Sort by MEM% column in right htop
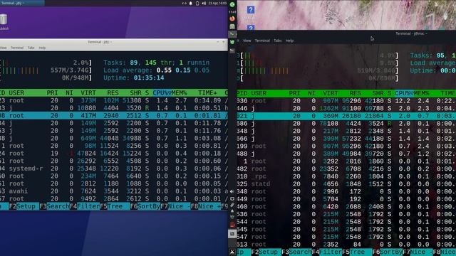 tap(421, 93)
